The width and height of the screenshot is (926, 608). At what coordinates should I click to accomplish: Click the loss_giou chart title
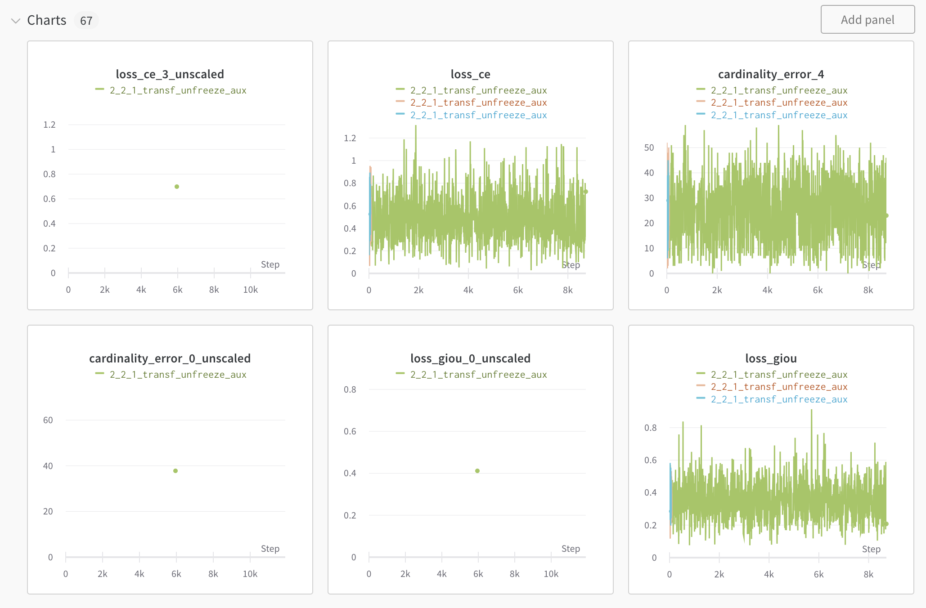[x=771, y=358]
